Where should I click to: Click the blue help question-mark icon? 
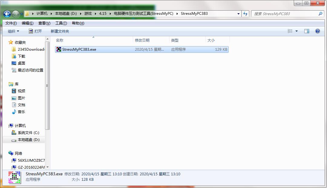pos(317,31)
